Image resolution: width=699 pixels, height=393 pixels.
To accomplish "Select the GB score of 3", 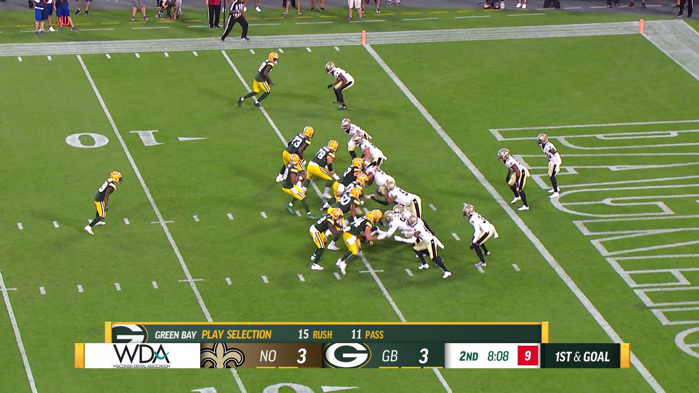I will [x=423, y=356].
